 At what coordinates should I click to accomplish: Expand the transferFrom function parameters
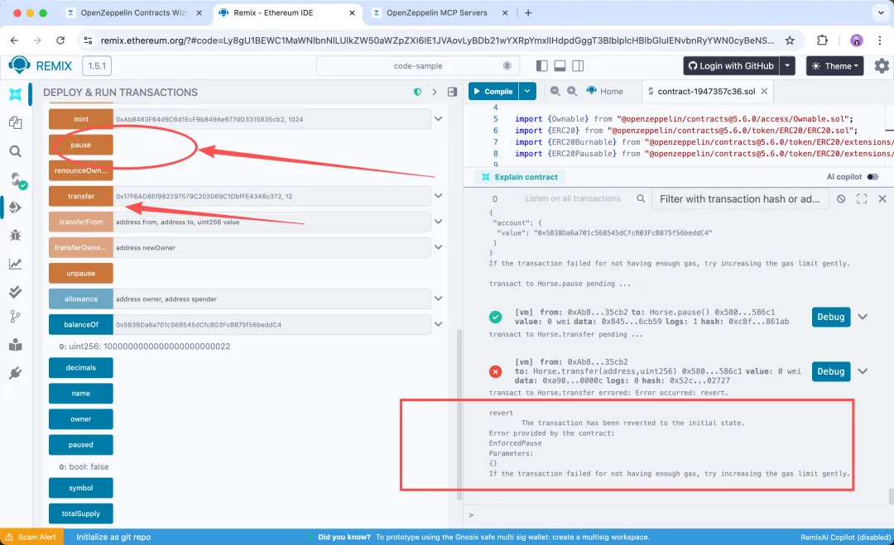(x=438, y=222)
